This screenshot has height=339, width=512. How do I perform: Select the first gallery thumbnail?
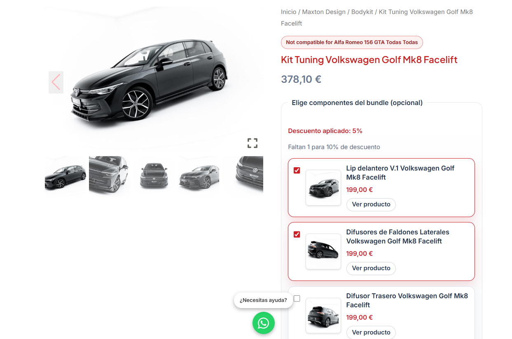[x=65, y=175]
